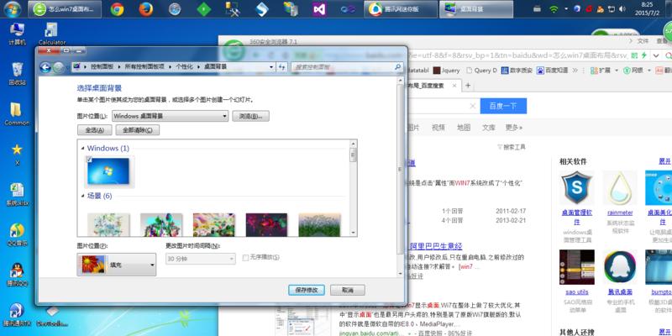Click the 控制面板 breadcrumb segment
672x336 pixels.
click(102, 67)
